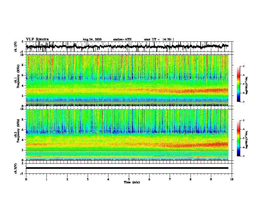Click the "5" tick on ch.1(V) axis
This screenshot has height=201, width=261.
pyautogui.click(x=22, y=42)
